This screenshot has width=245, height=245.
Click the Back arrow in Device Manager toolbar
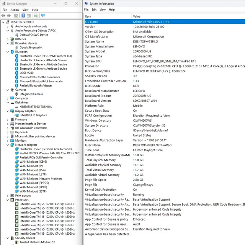pos(3,16)
